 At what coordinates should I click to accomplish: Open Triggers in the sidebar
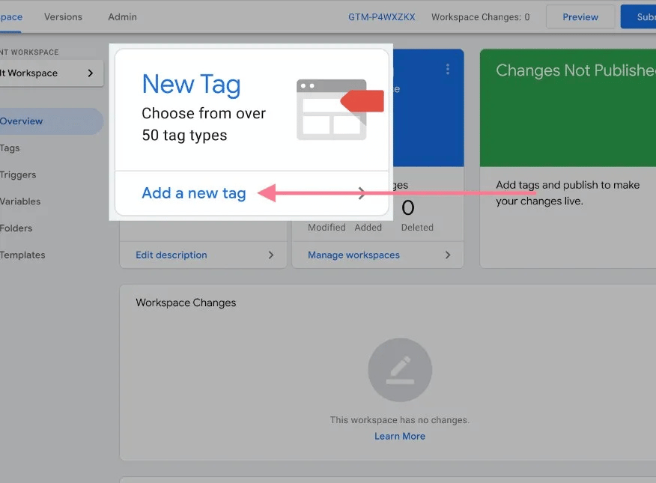pos(18,174)
